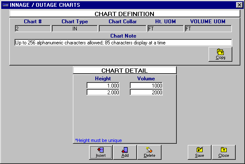Click into the Chart Note text box
Viewport: 245px width, 164px height.
(123, 43)
